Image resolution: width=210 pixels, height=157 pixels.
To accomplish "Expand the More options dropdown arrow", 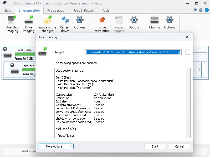I will pyautogui.click(x=72, y=146).
